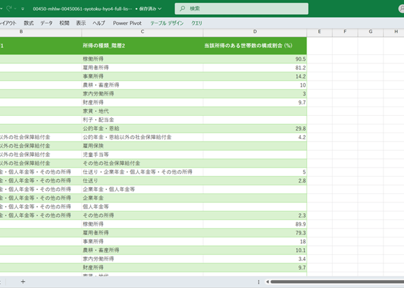Click the 公的年金・恩給 cell

143,129
